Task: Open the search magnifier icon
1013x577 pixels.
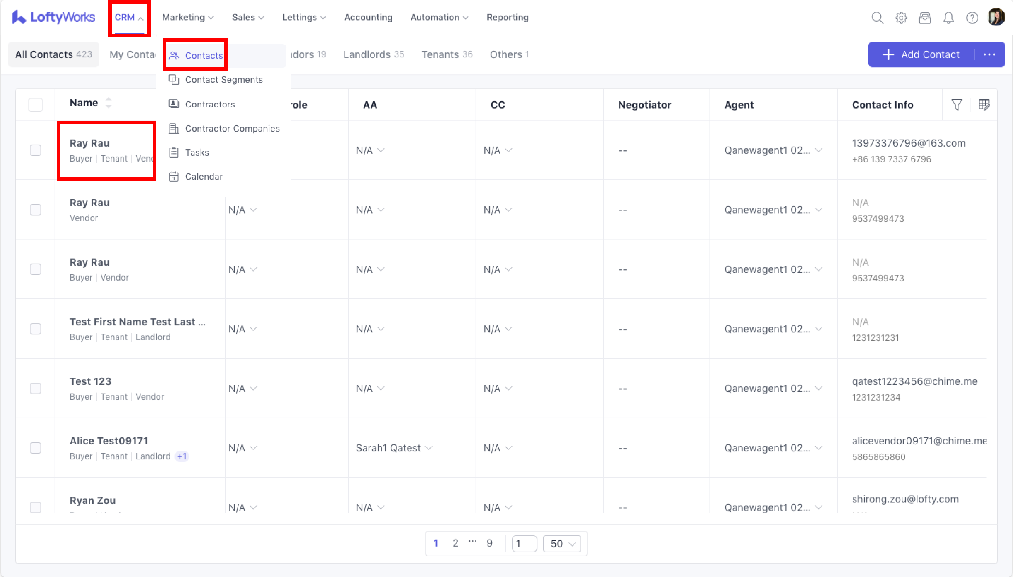Action: click(877, 17)
